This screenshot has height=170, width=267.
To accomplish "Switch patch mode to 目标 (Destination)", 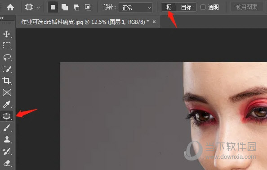I will click(186, 7).
